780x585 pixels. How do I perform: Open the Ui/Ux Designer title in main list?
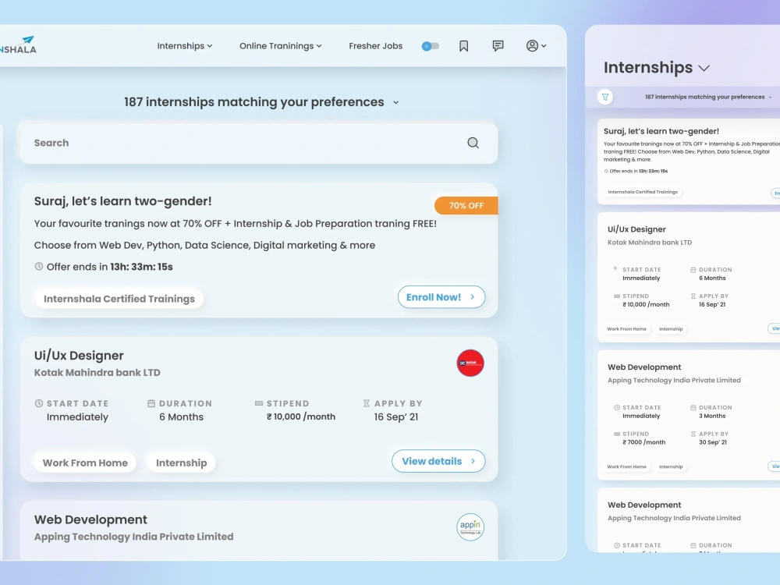pos(79,356)
